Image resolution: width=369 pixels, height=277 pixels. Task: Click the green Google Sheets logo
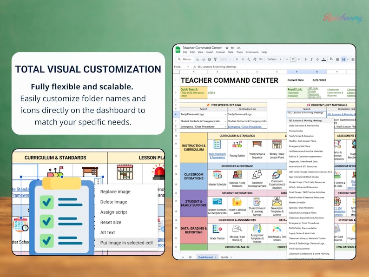pyautogui.click(x=178, y=50)
